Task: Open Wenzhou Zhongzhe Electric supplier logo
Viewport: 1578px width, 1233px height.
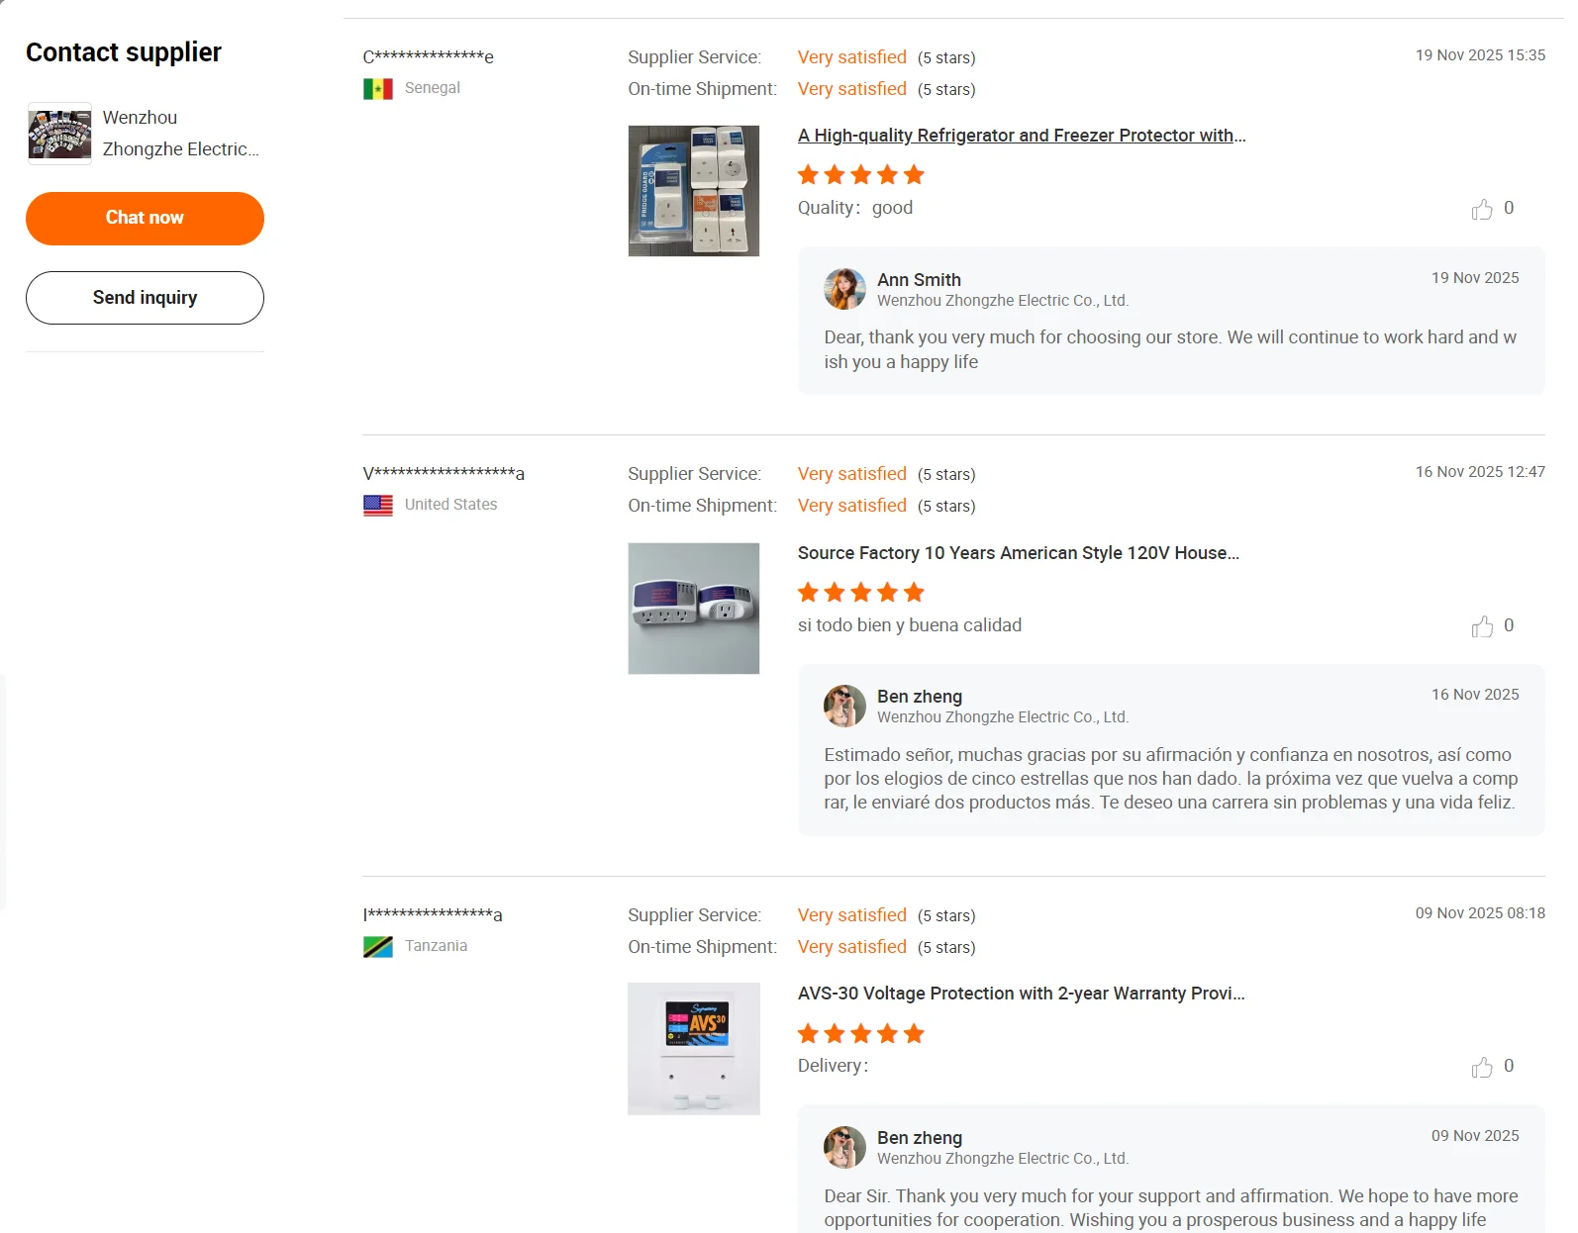Action: [59, 134]
